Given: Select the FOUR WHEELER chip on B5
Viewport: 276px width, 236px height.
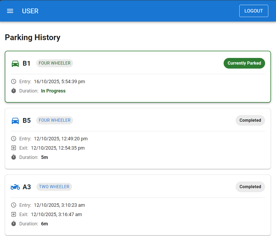Looking at the screenshot, I should [x=55, y=120].
